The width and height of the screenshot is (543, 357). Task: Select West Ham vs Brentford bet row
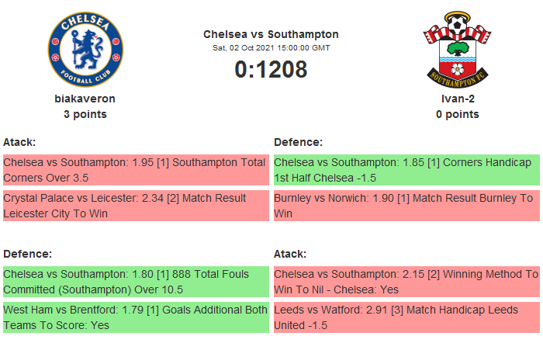click(135, 317)
